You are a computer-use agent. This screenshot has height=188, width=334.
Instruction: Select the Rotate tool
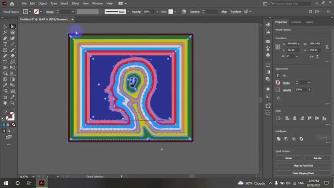pos(5,62)
